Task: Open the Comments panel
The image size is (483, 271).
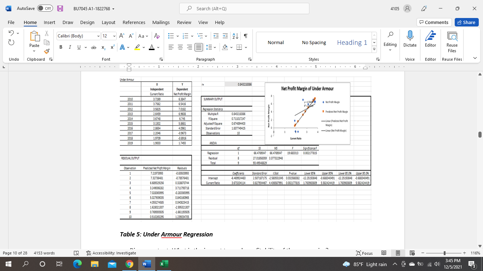Action: 434,22
